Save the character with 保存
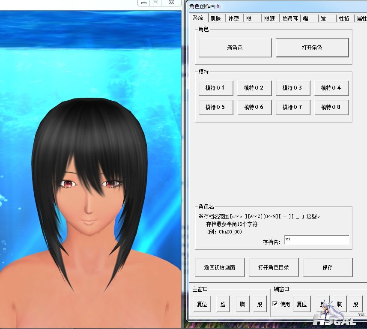 point(328,267)
